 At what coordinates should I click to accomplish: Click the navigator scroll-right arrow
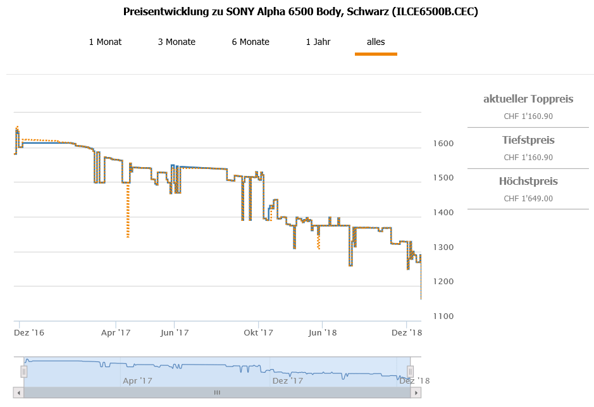416,392
